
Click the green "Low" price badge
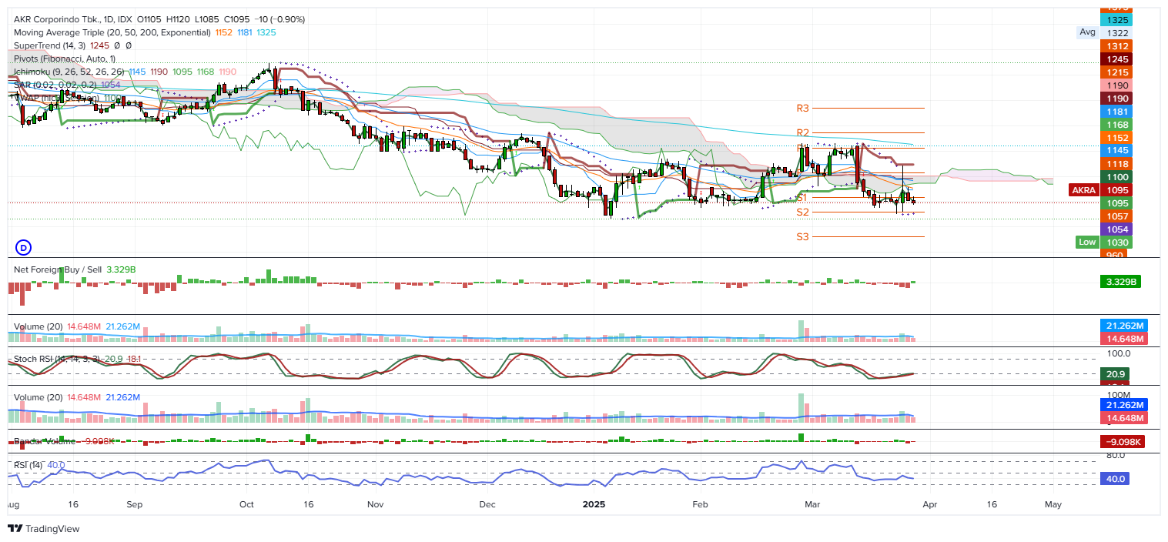(x=1087, y=242)
